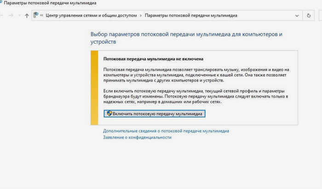Expand the double-chevron breadcrumb overflow

pos(42,16)
